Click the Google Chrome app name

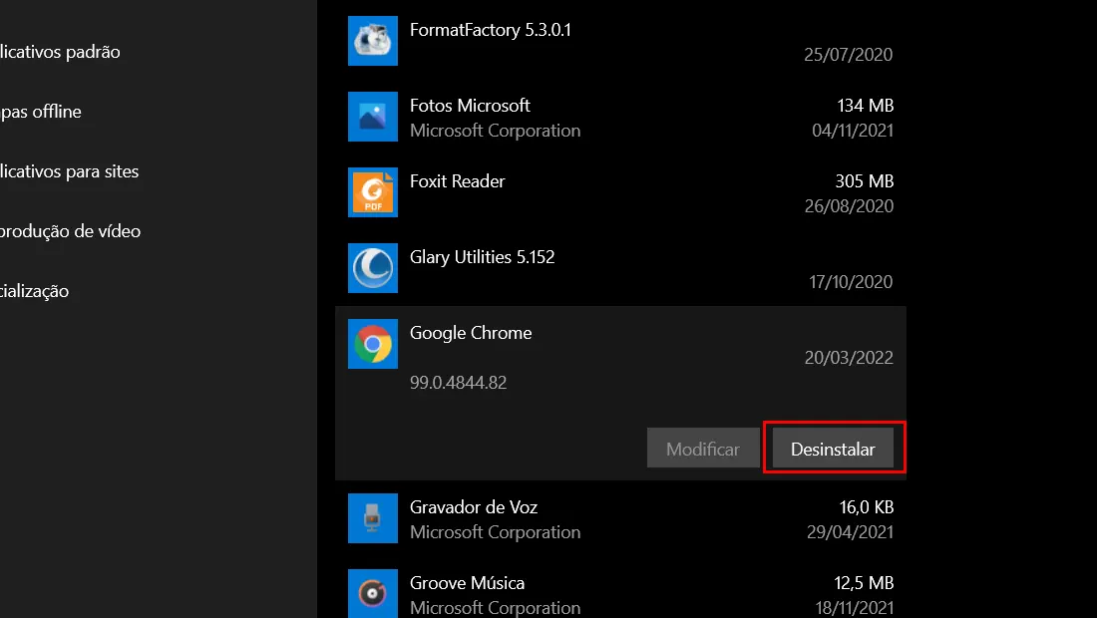coord(471,333)
